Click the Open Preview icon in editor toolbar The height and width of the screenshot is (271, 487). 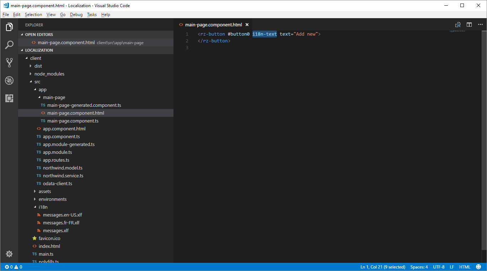458,25
